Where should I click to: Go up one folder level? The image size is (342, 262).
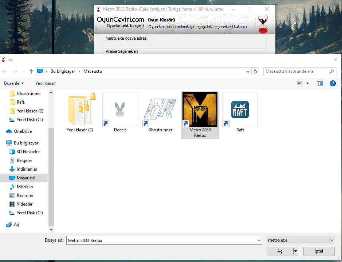click(x=31, y=71)
